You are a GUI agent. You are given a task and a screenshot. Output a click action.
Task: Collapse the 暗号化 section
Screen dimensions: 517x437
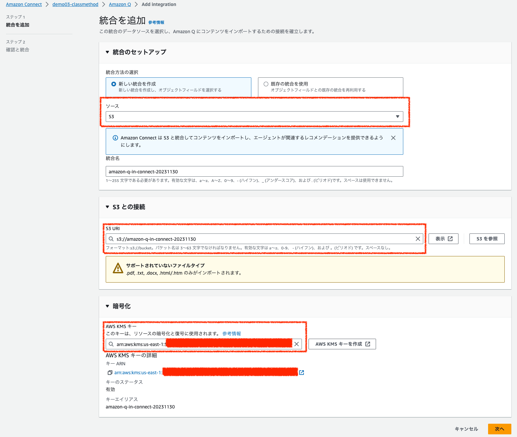[107, 306]
